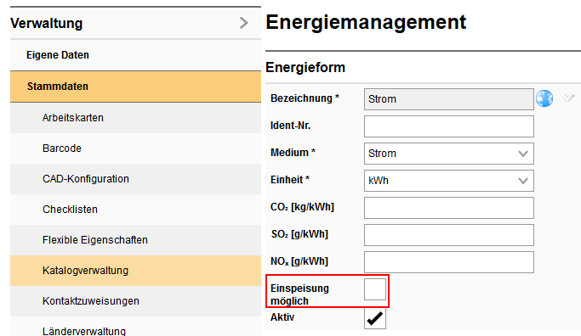
Task: Click into the Bezeichnung field containing Strom
Action: pyautogui.click(x=448, y=99)
